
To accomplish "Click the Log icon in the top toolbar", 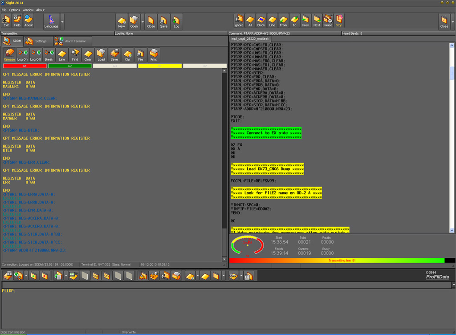I will click(176, 21).
